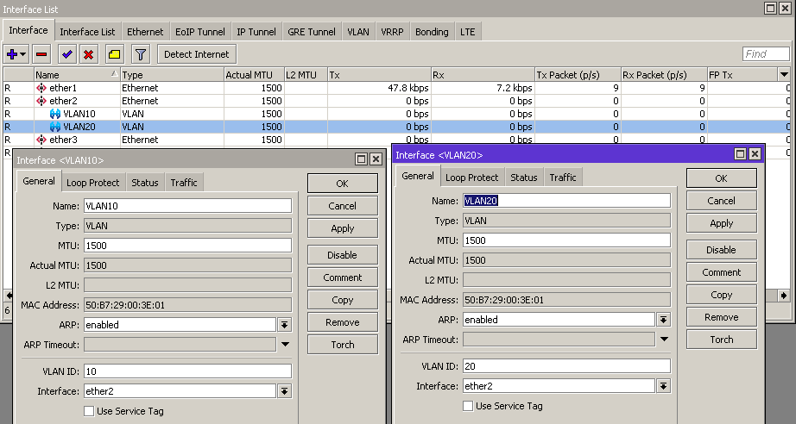
Task: Click the ether2 interface icon
Action: [41, 101]
